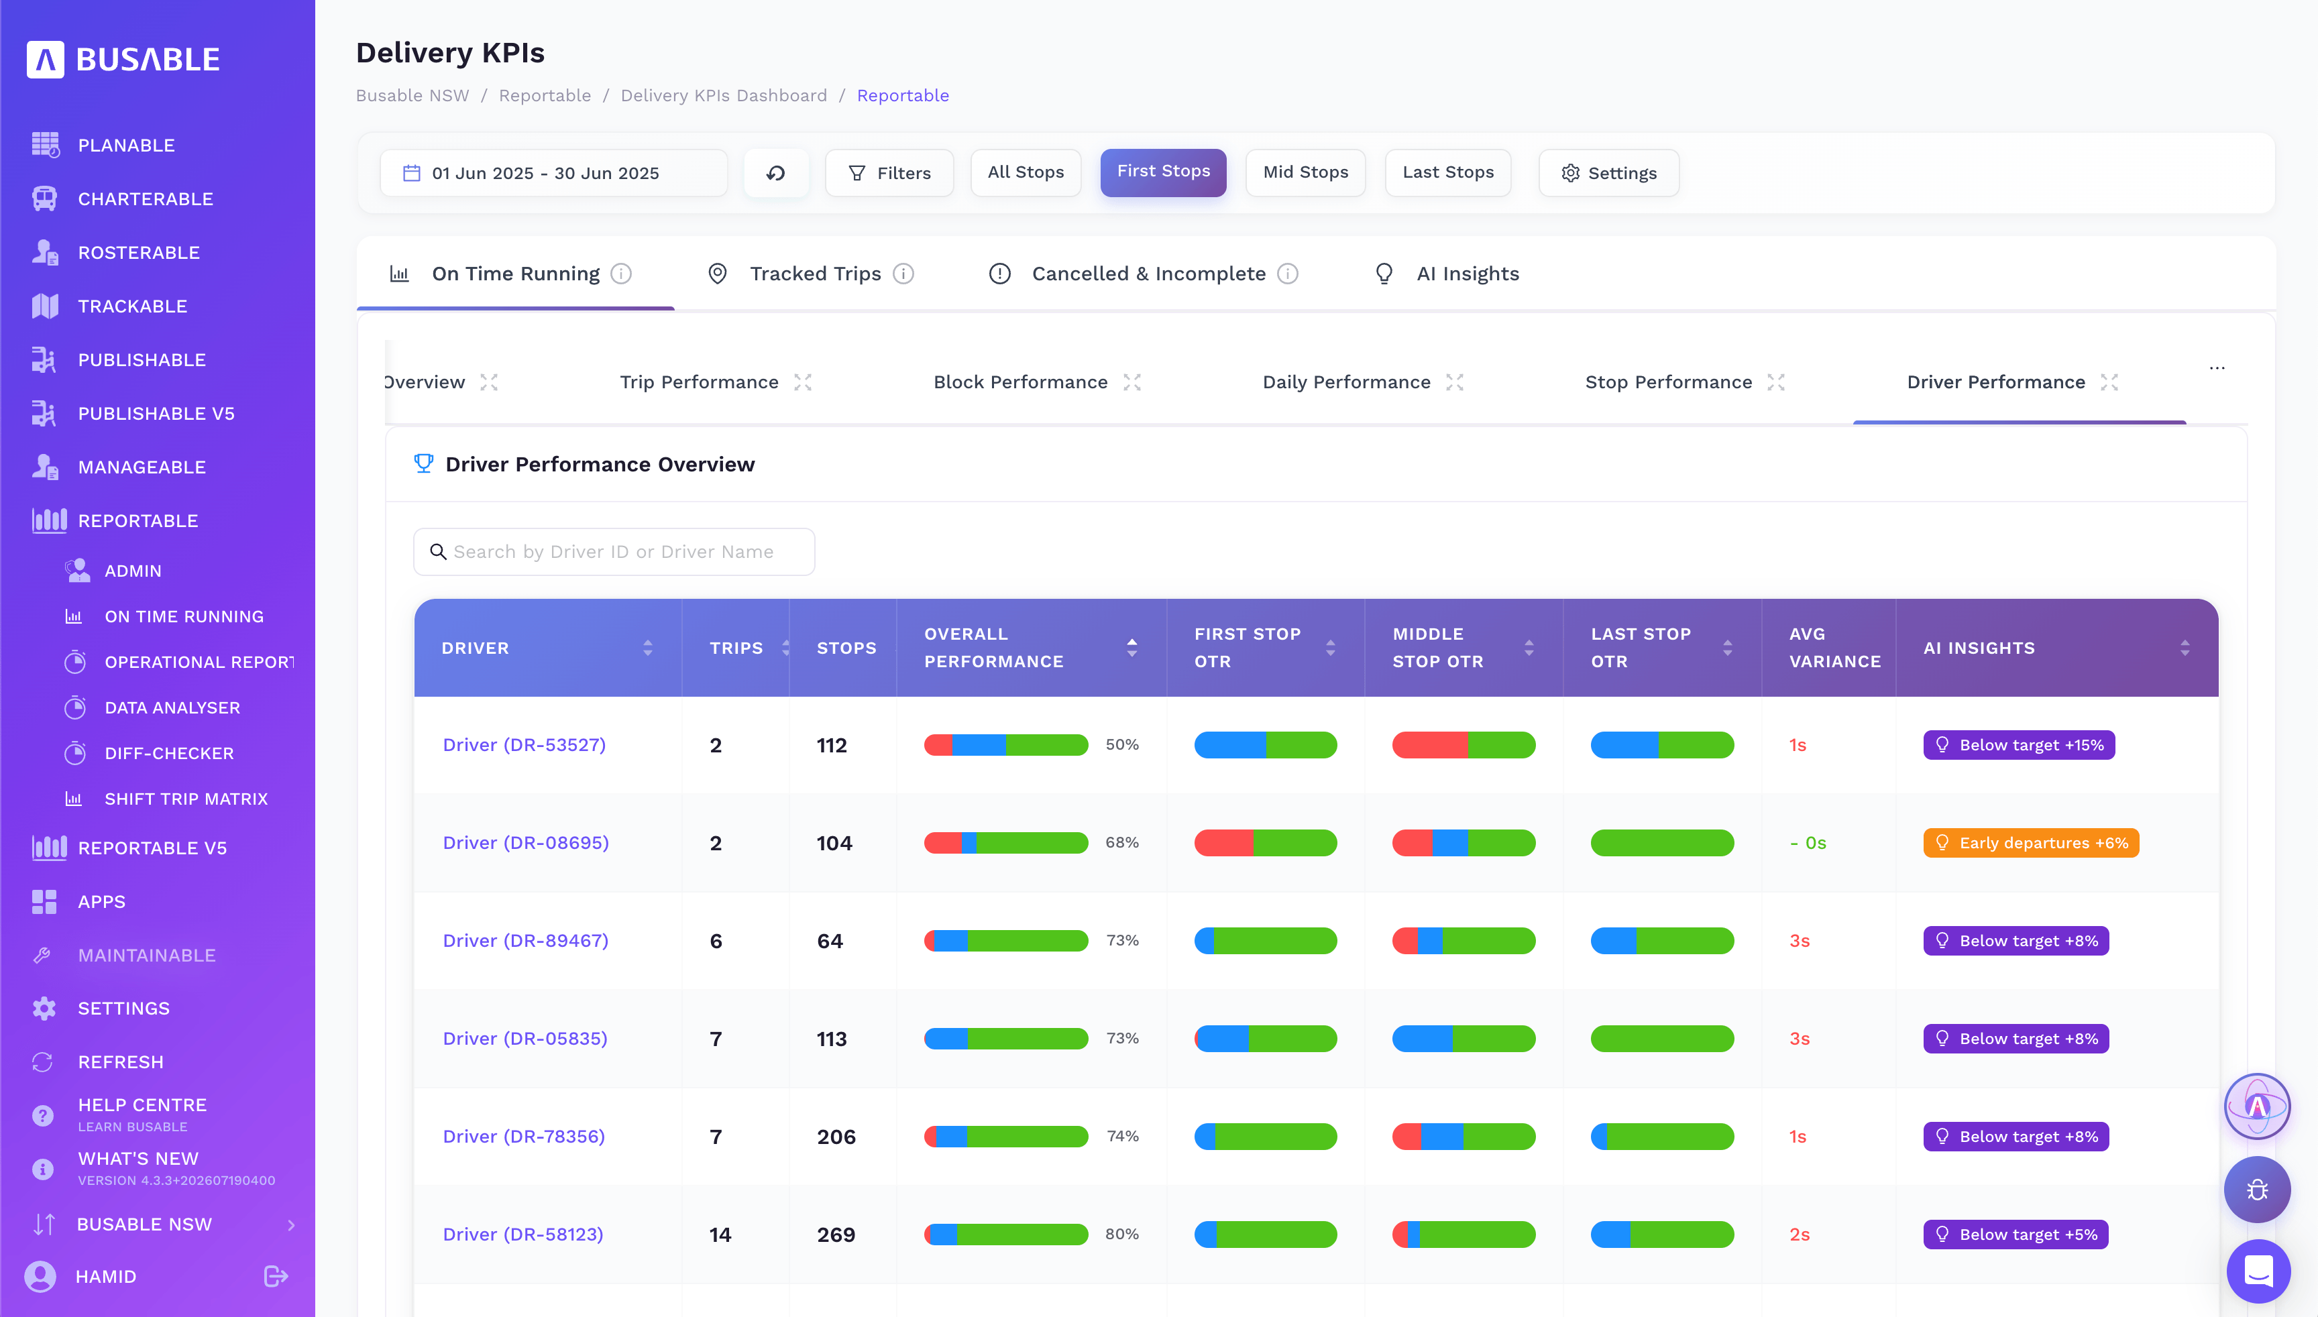The height and width of the screenshot is (1317, 2318).
Task: Click the driver search input field
Action: coord(614,551)
